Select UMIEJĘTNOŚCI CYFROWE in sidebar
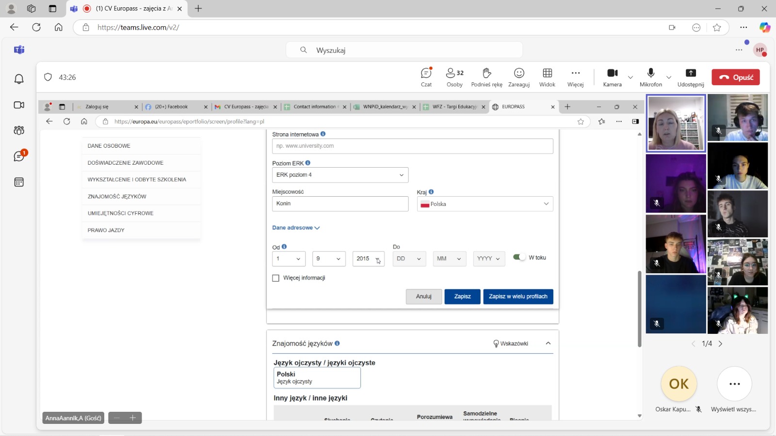Viewport: 776px width, 436px height. [x=142, y=213]
